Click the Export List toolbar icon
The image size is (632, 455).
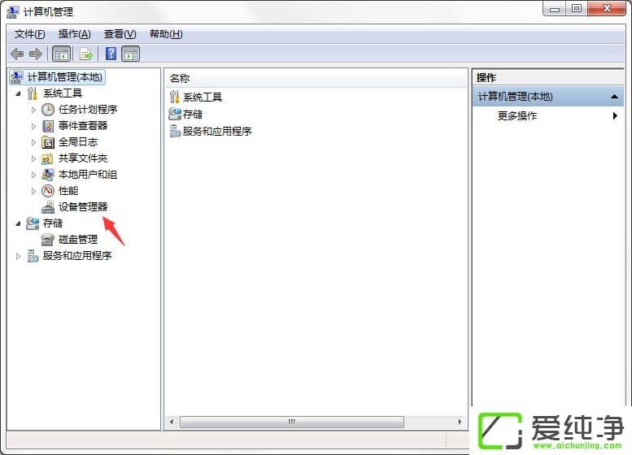tap(86, 54)
